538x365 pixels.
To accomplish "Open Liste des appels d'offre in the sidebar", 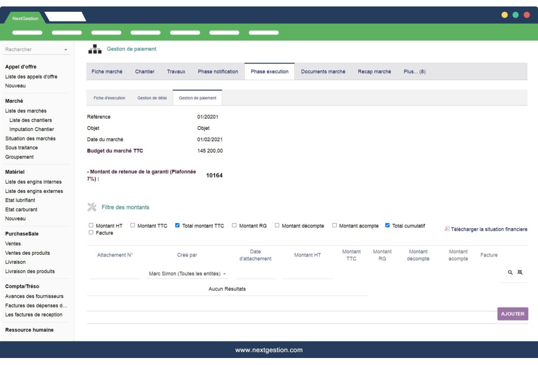I will pos(32,76).
